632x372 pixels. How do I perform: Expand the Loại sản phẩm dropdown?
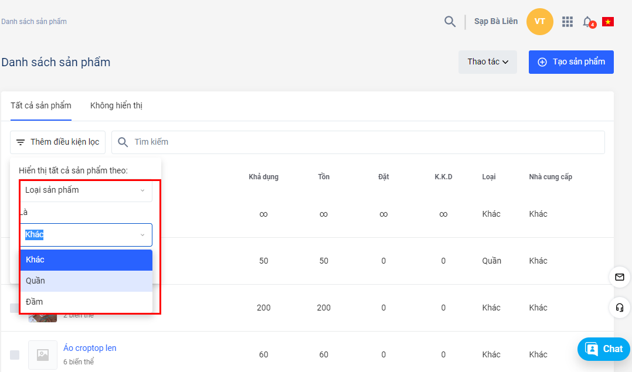pos(86,190)
